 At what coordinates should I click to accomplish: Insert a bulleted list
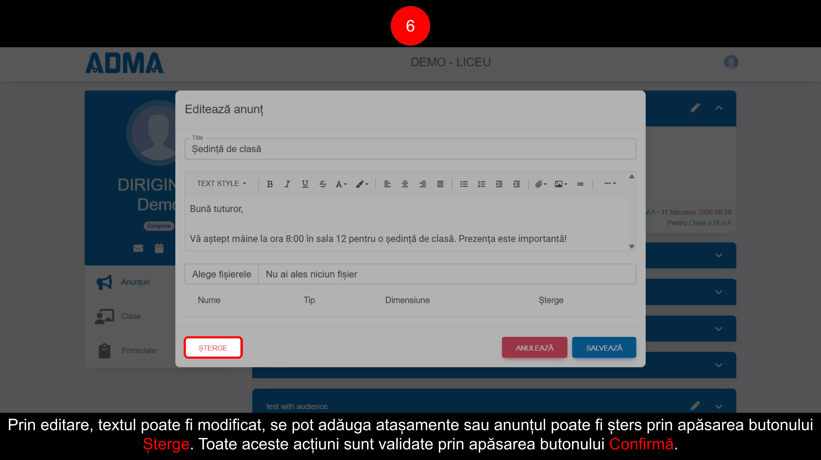[x=464, y=184]
